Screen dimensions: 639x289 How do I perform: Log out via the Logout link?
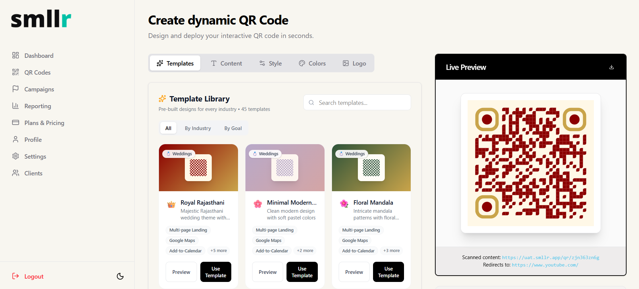[34, 277]
